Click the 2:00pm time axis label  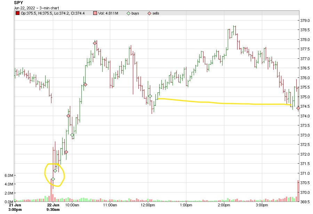(224, 205)
